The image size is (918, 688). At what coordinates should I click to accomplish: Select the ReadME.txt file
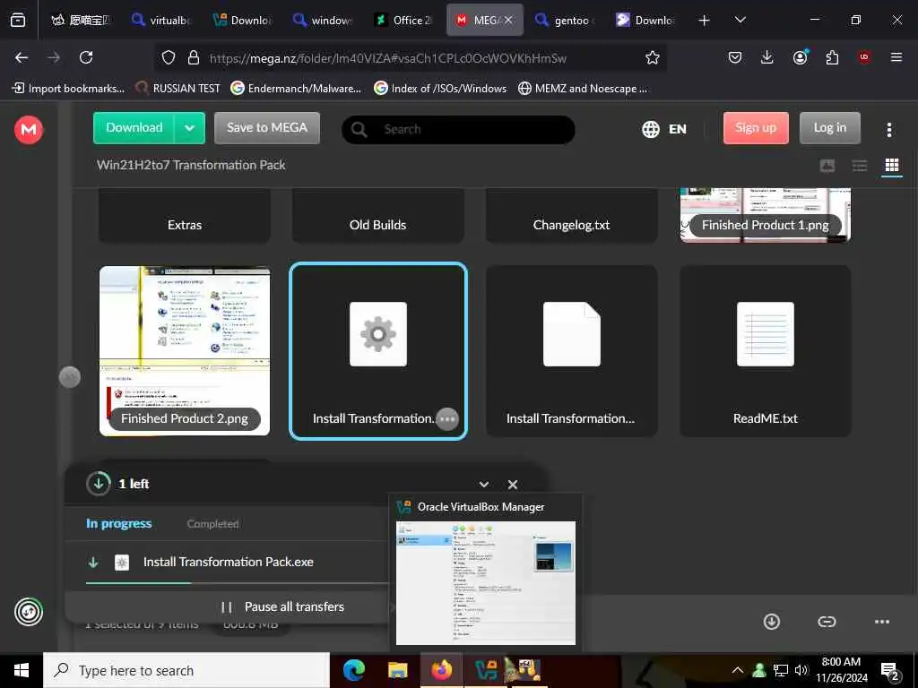[x=766, y=351]
